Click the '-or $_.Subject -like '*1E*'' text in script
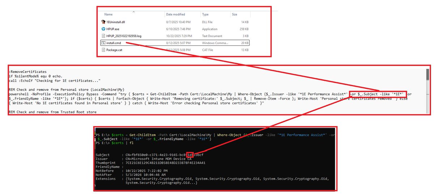This screenshot has width=434, height=194. tap(378, 94)
